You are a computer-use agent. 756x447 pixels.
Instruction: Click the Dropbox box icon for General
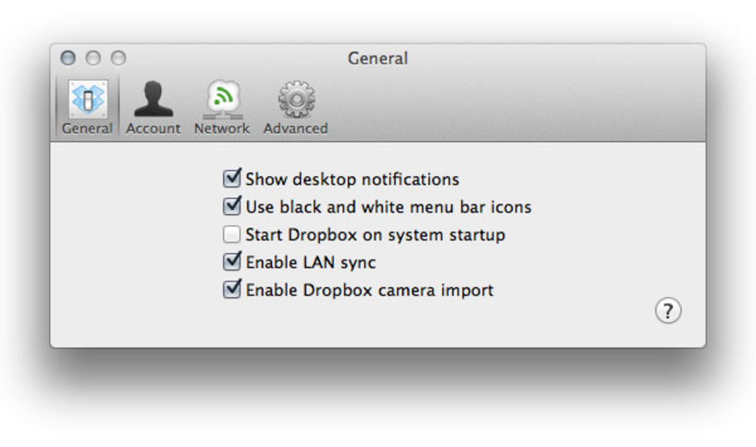pyautogui.click(x=87, y=99)
